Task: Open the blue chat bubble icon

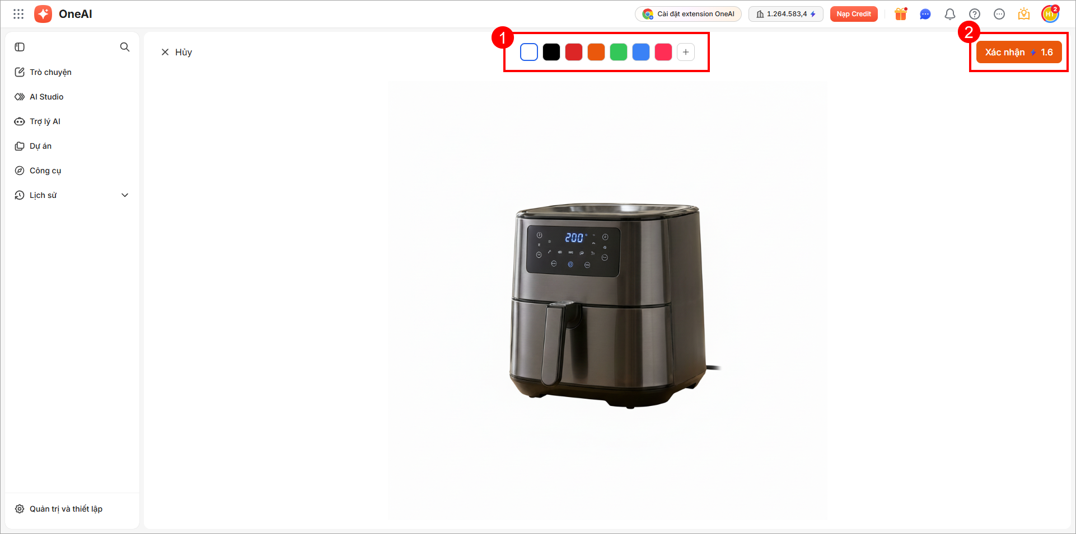Action: click(x=925, y=14)
